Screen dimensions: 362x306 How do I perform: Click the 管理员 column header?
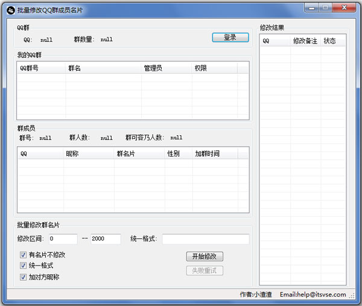pyautogui.click(x=166, y=68)
